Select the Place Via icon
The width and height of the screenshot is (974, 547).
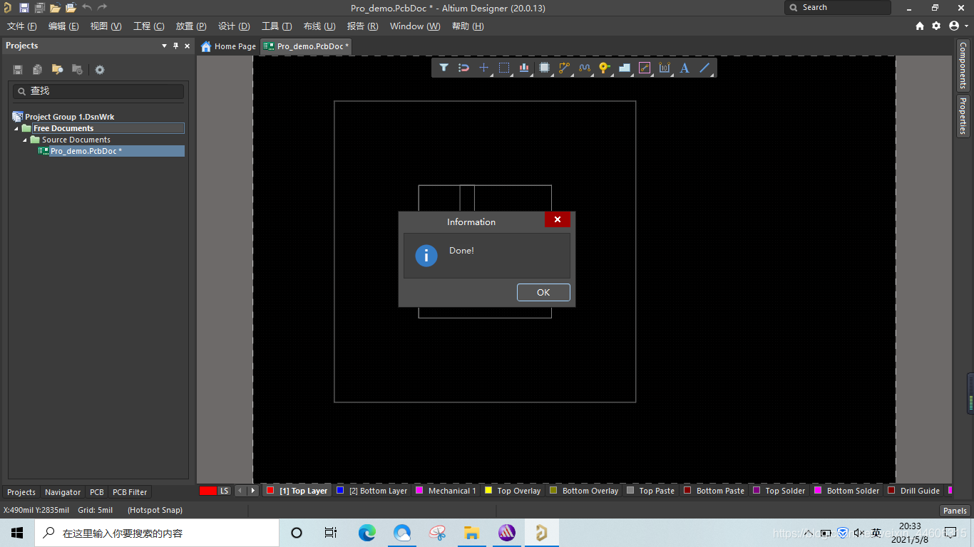[x=605, y=68]
